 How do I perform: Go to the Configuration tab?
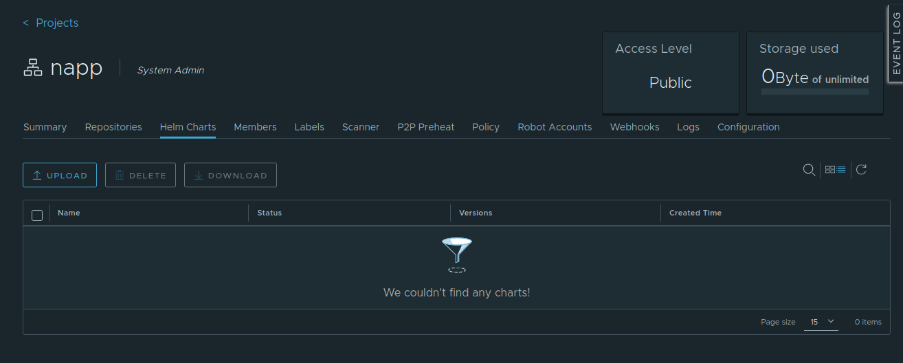point(748,127)
